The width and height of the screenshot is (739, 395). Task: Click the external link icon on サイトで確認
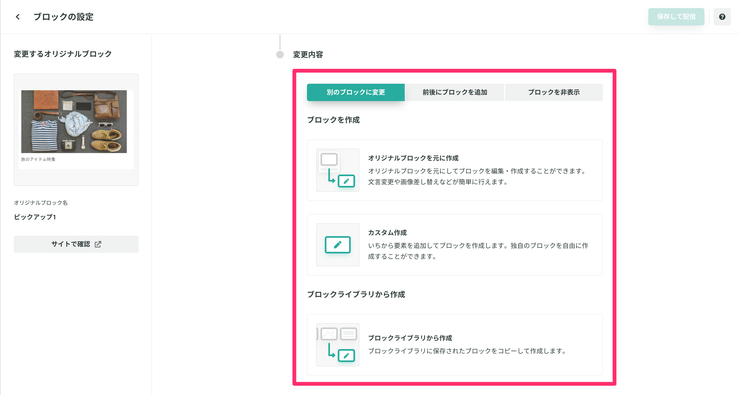tap(98, 244)
